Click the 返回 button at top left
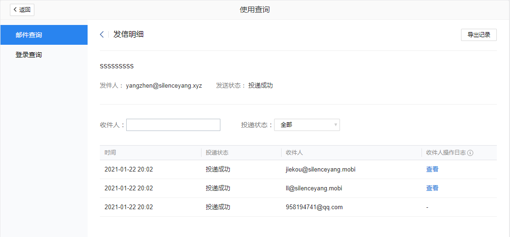The image size is (510, 237). [22, 9]
